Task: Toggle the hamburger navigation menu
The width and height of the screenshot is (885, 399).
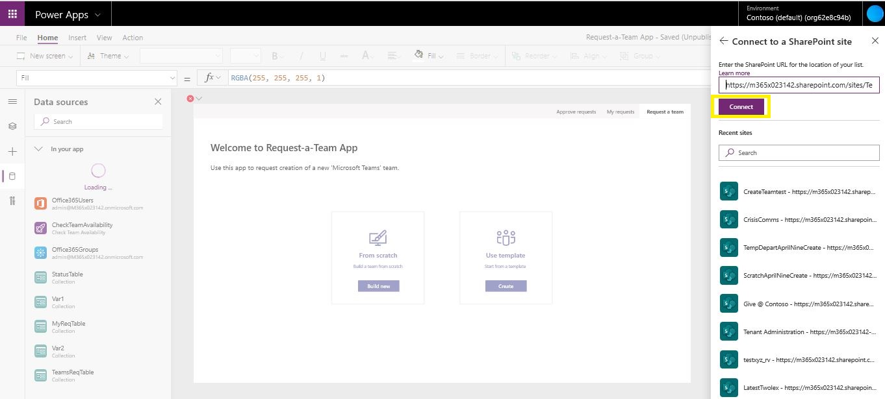Action: point(12,102)
